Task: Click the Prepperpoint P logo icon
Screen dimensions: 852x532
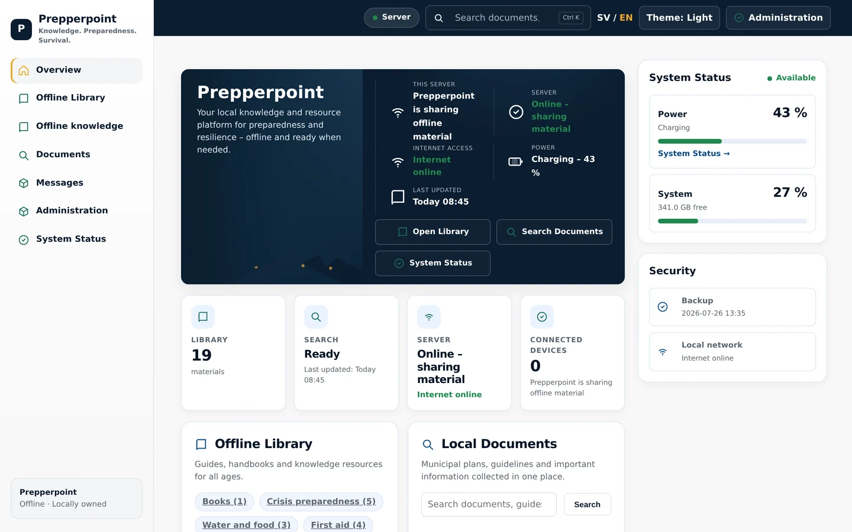Action: (21, 29)
